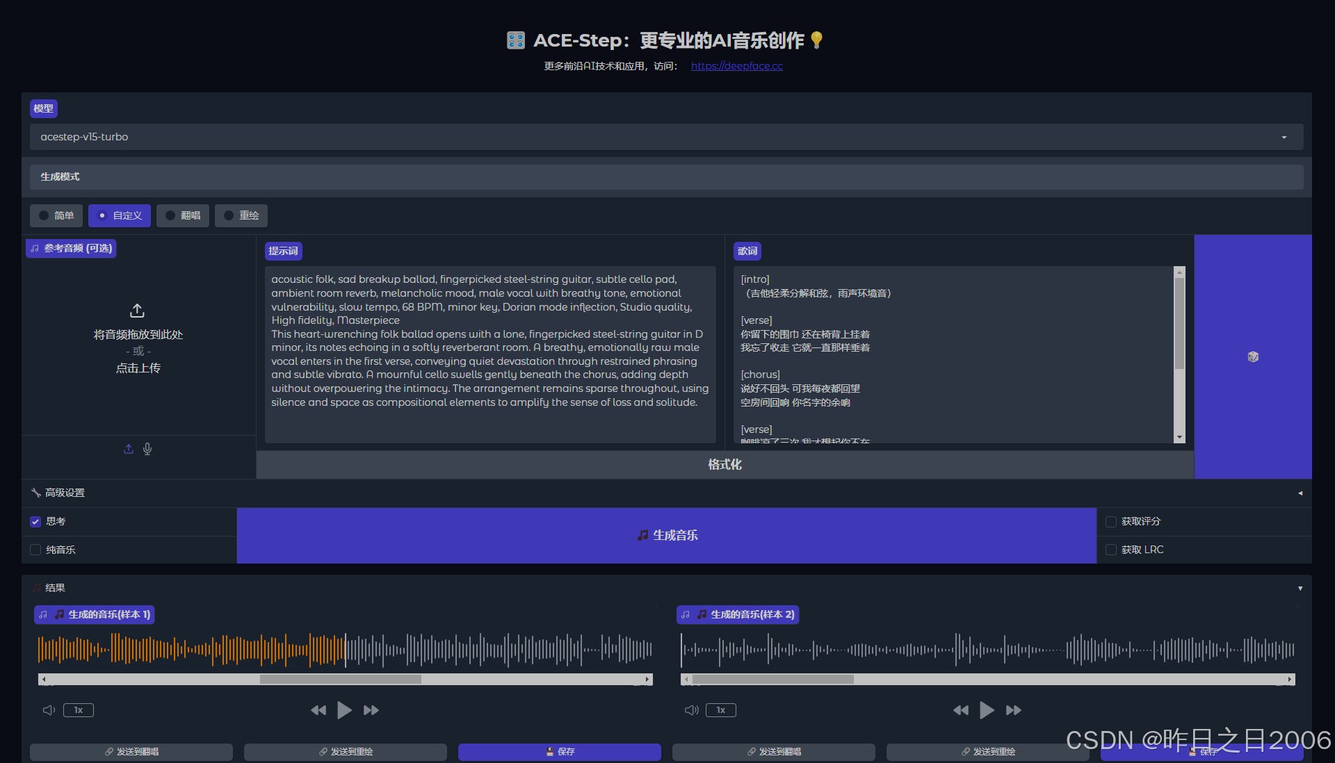
Task: Uncheck the 思考 checkbox
Action: [35, 521]
